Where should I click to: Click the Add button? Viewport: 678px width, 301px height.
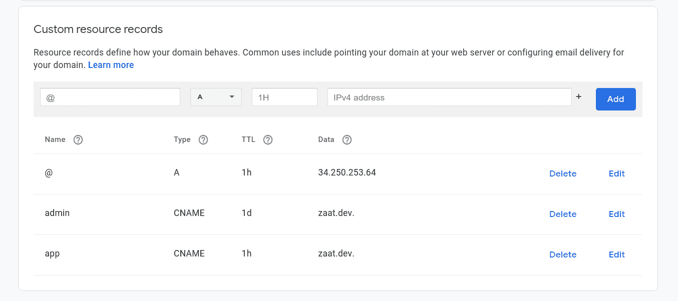coord(615,99)
